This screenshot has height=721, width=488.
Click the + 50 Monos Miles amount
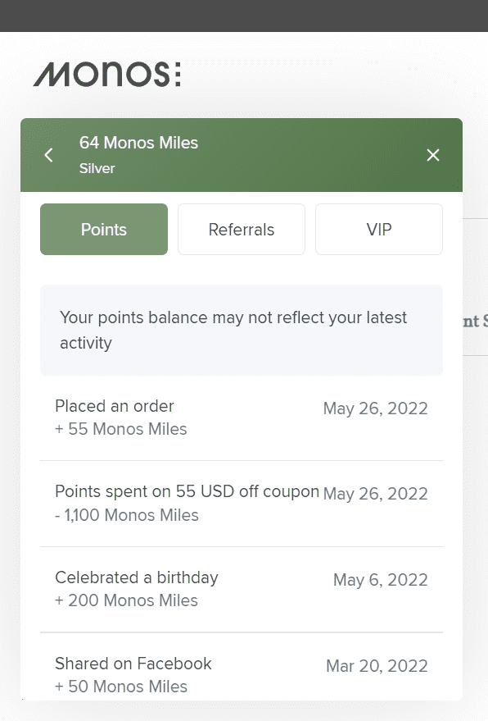tap(120, 687)
